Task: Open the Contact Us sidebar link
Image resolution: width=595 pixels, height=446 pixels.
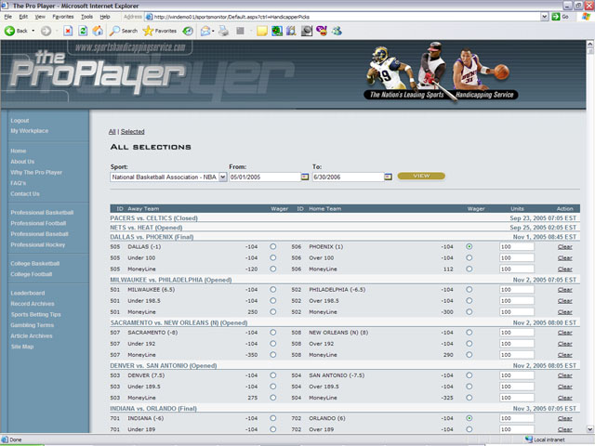Action: pyautogui.click(x=25, y=194)
